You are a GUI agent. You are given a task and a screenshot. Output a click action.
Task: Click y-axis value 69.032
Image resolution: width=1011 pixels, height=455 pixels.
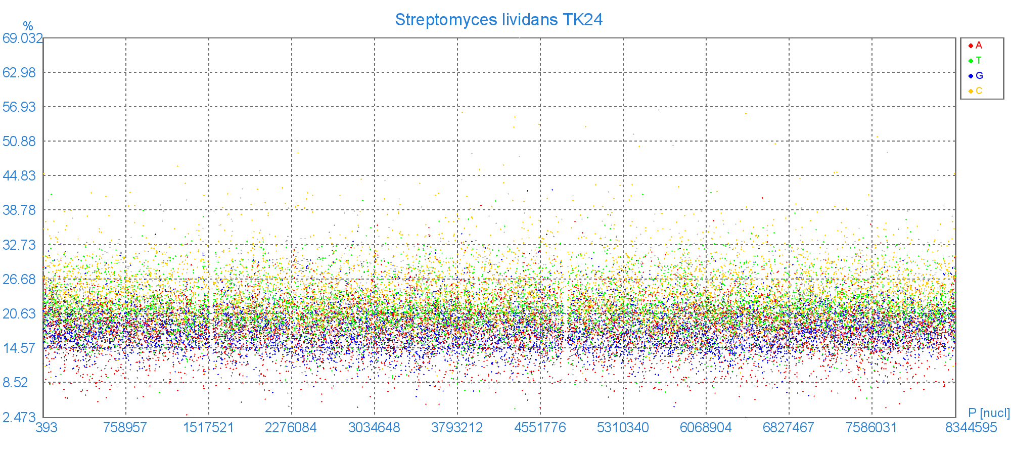[x=22, y=38]
